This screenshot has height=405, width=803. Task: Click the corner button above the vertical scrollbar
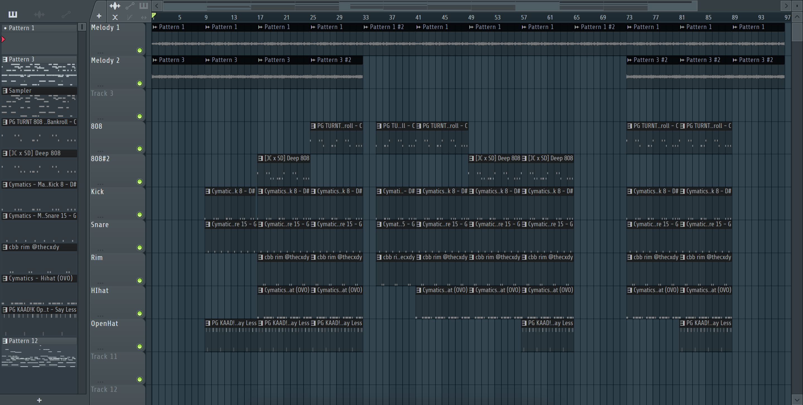(x=797, y=6)
